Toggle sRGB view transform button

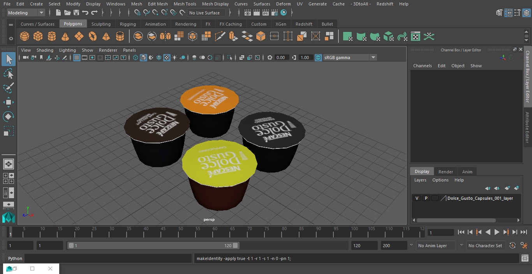pos(318,58)
